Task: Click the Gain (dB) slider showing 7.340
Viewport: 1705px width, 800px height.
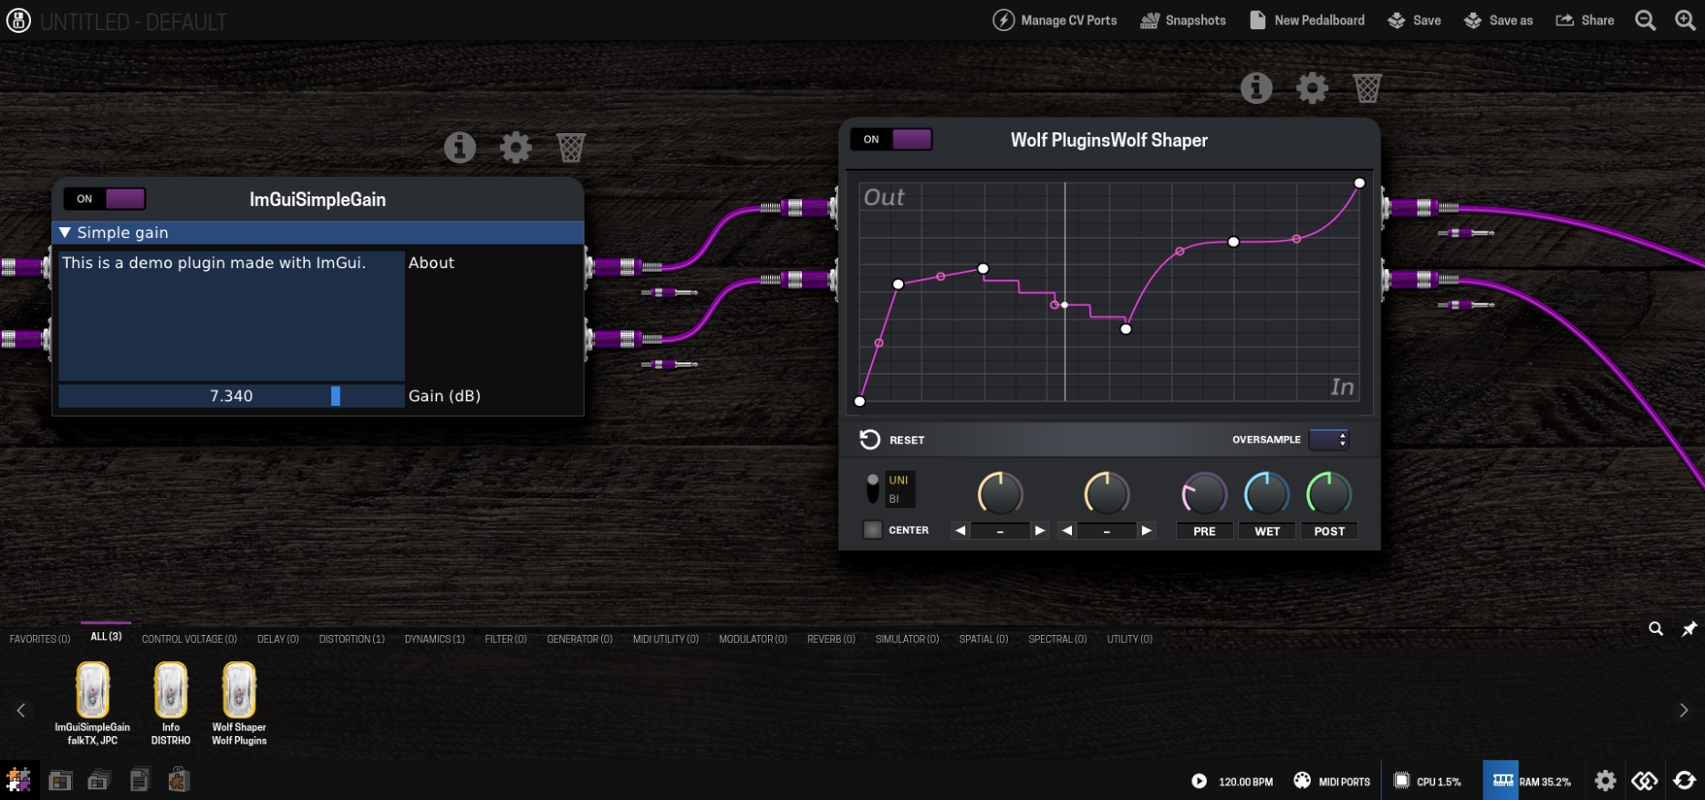Action: [232, 396]
